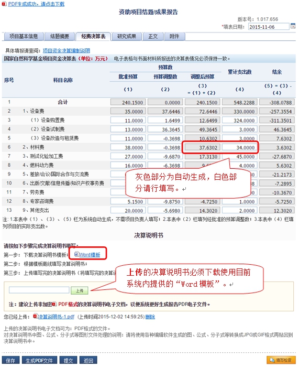Click the PDF icon beside download link
Image resolution: width=299 pixels, height=368 pixels.
(x=4, y=4)
